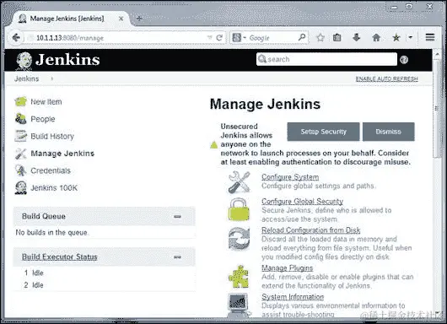
Task: Click the bookmark star outline icon
Action: 320,37
